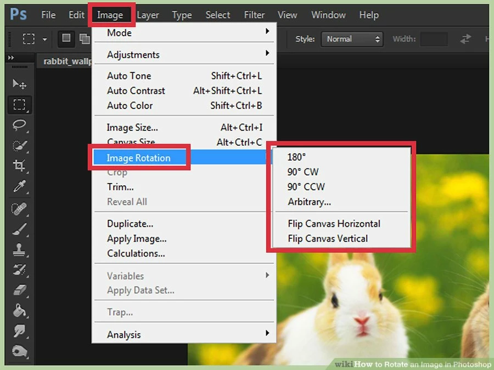Select the Paint Bucket tool

[20, 311]
